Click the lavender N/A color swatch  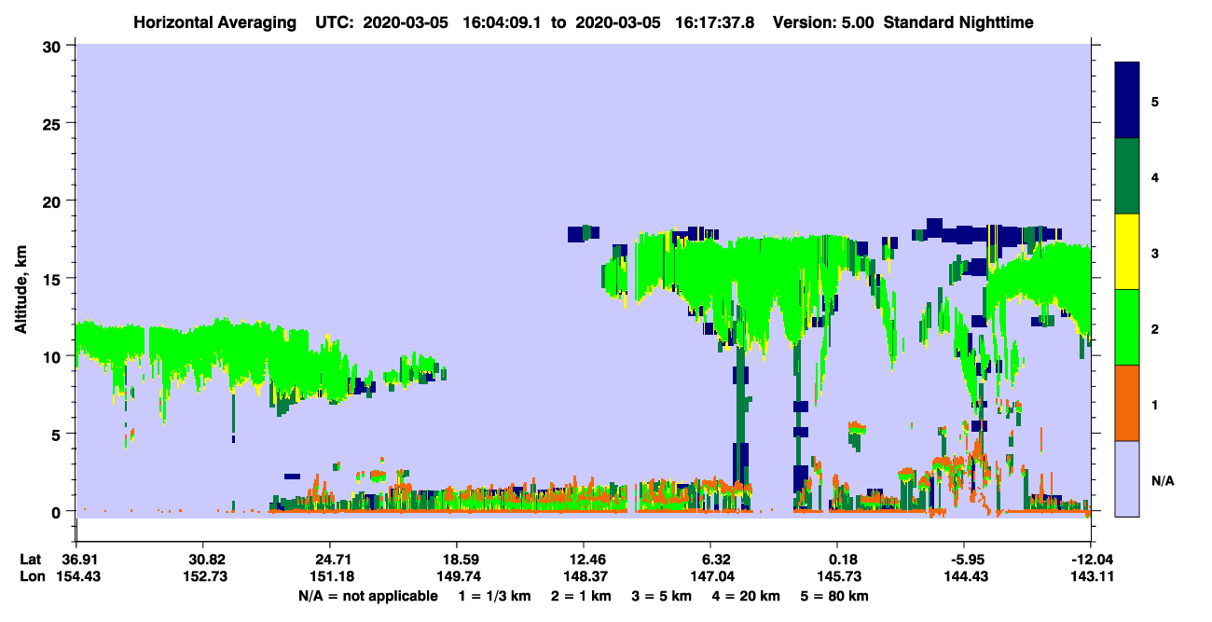pyautogui.click(x=1127, y=478)
